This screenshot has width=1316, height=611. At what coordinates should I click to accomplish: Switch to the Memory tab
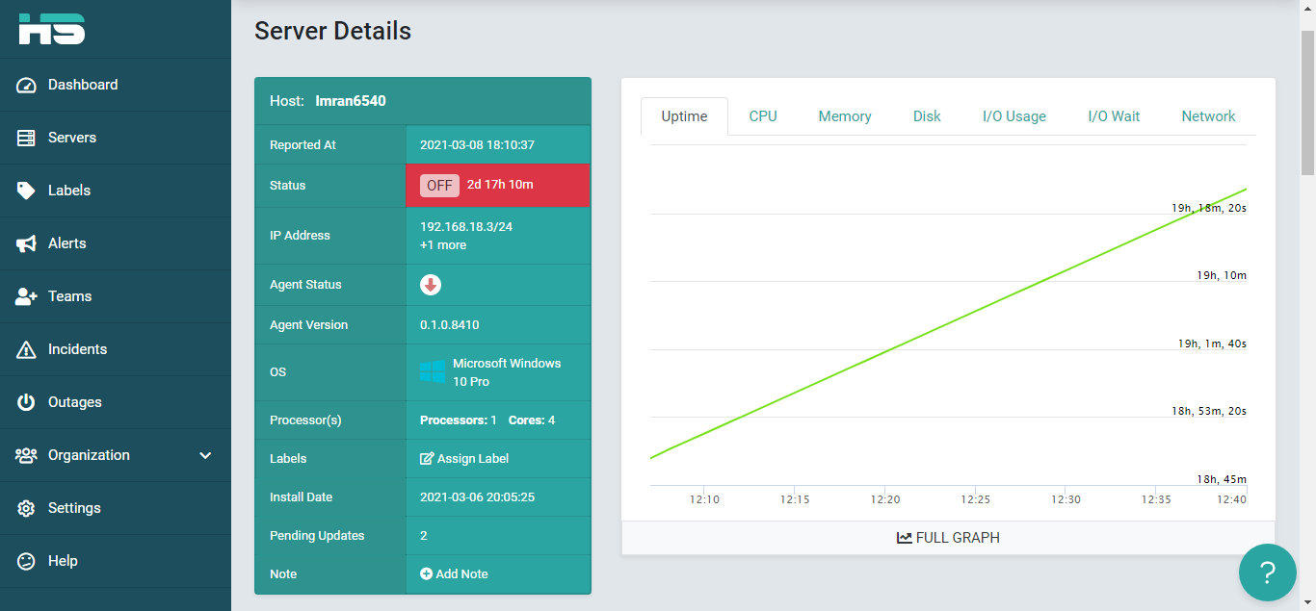[x=845, y=116]
